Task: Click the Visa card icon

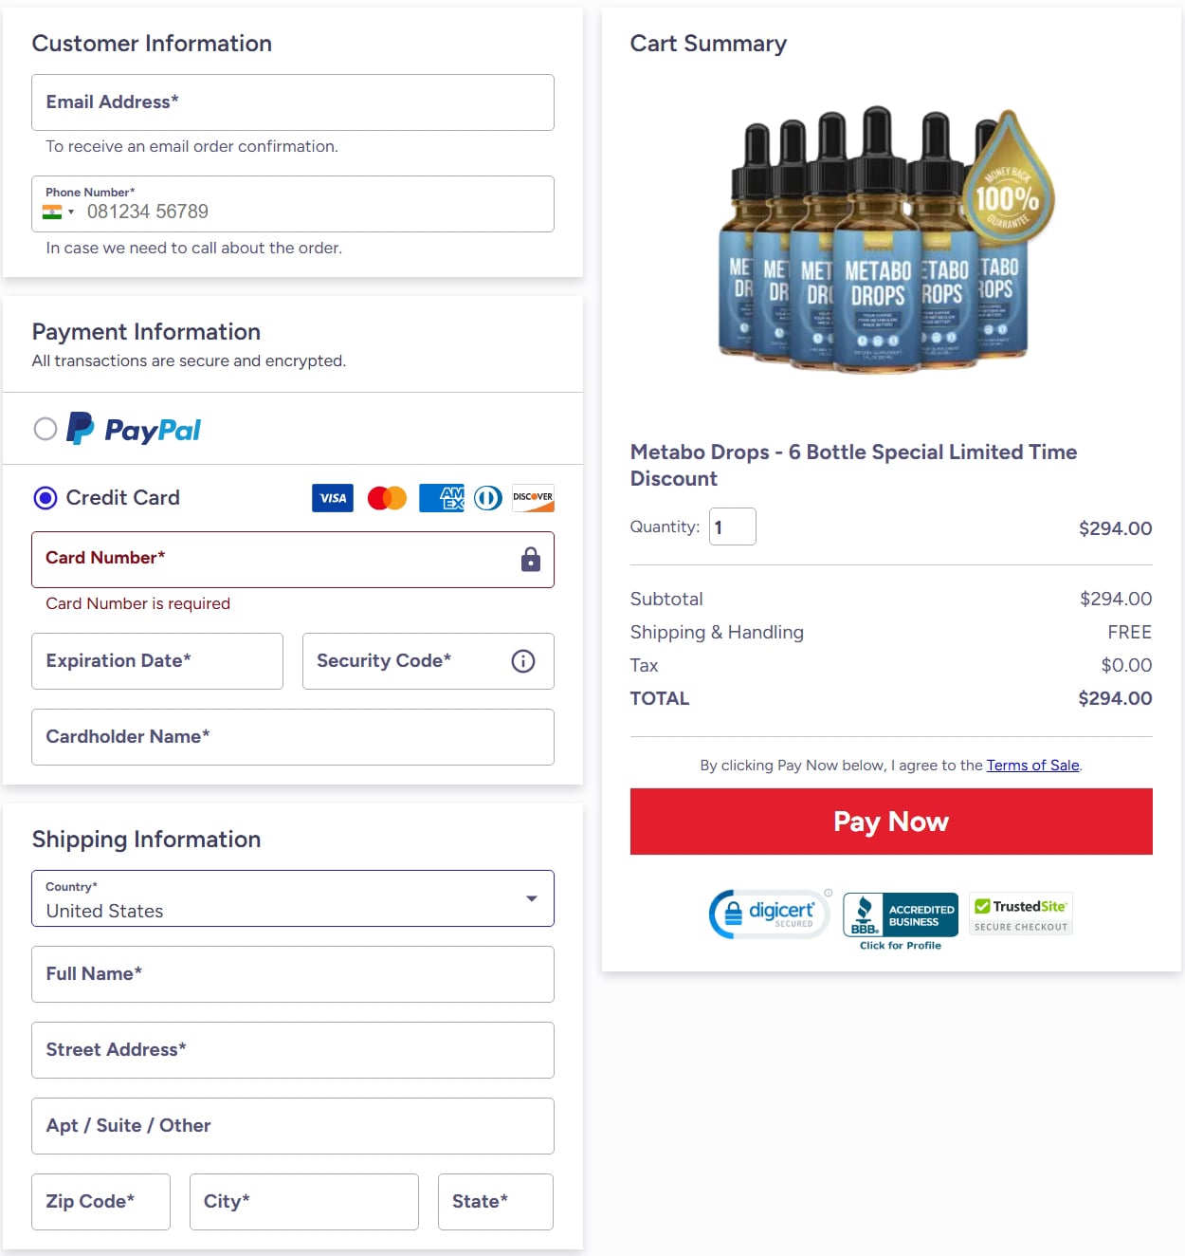Action: (x=333, y=498)
